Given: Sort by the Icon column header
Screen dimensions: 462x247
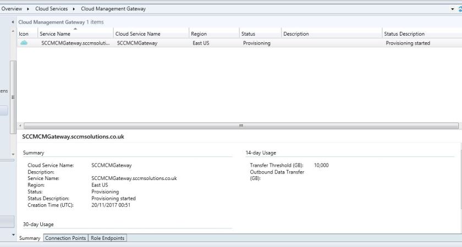Looking at the screenshot, I should click(x=27, y=34).
